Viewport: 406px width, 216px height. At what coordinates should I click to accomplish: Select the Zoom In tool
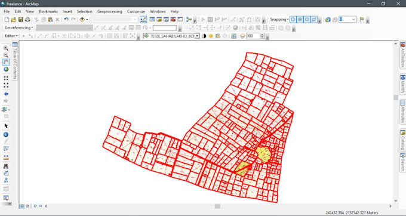(6, 48)
